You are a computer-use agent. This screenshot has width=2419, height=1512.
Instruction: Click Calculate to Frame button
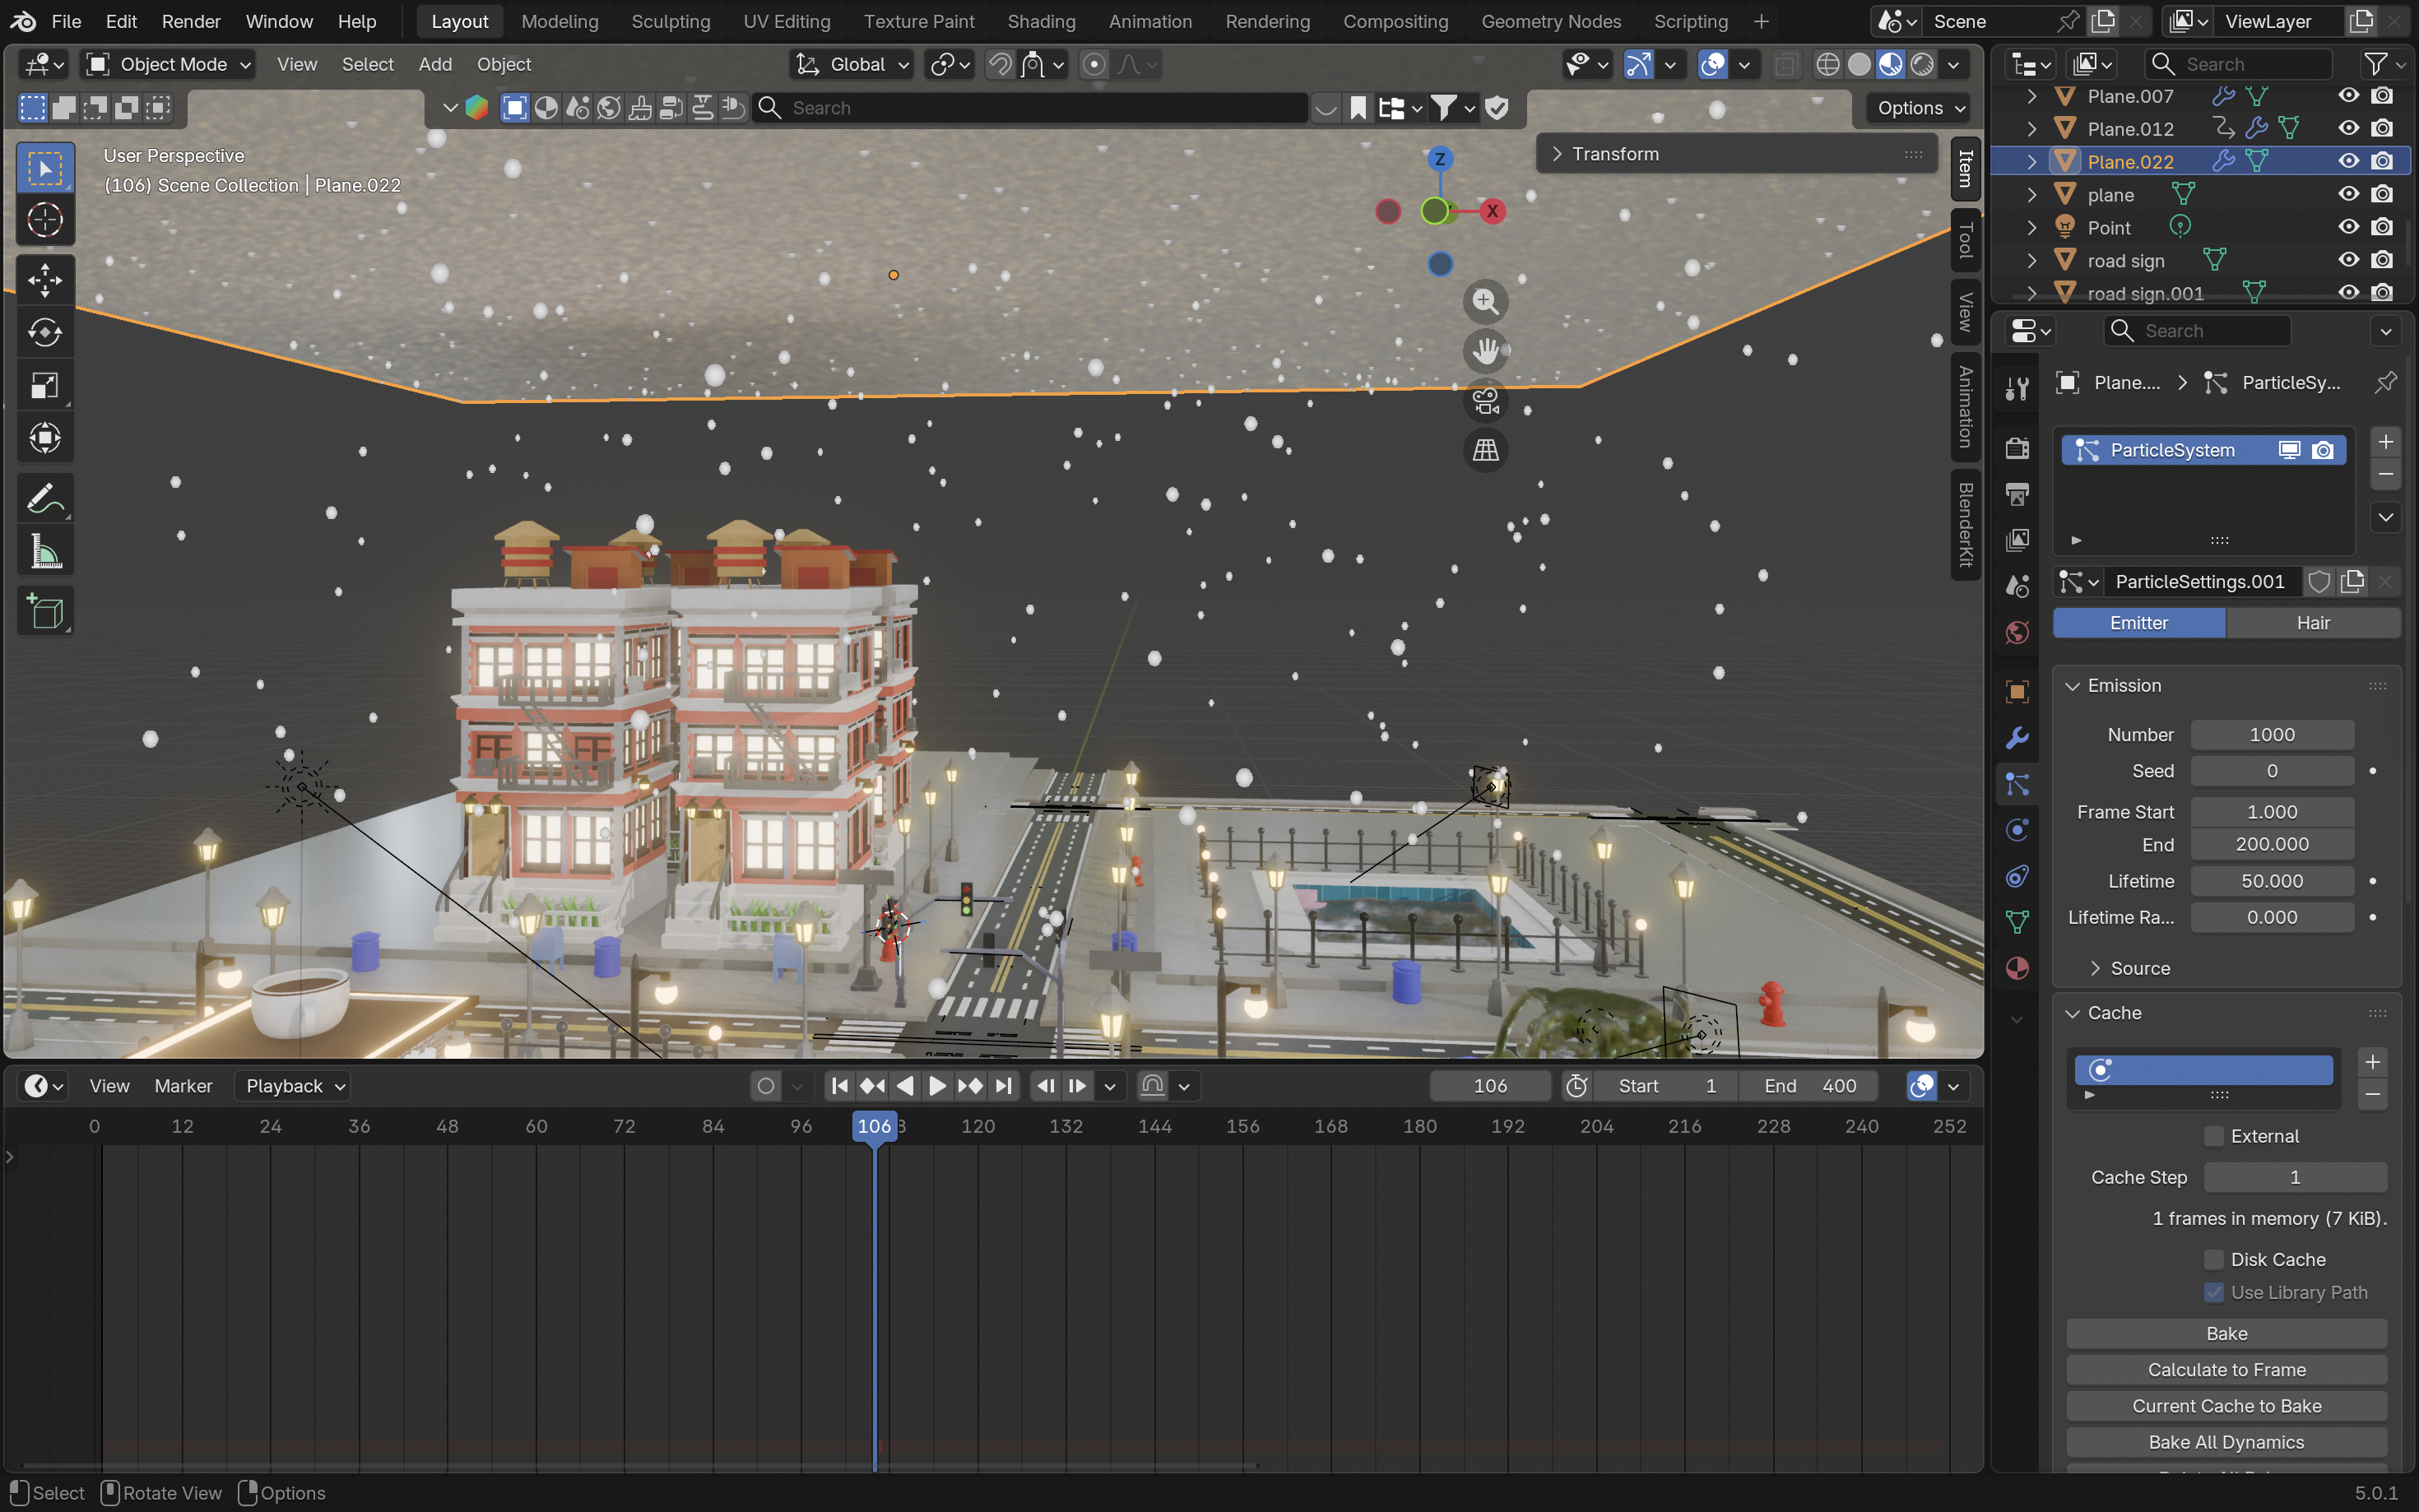[x=2226, y=1369]
